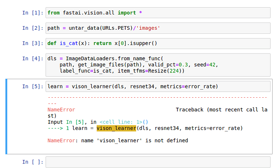Click the red 'NameError' traceback header
277x168 pixels.
pyautogui.click(x=61, y=110)
